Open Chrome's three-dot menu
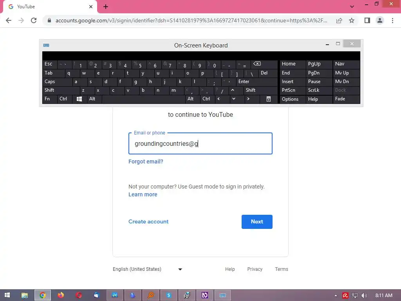The width and height of the screenshot is (401, 301). pos(392,20)
